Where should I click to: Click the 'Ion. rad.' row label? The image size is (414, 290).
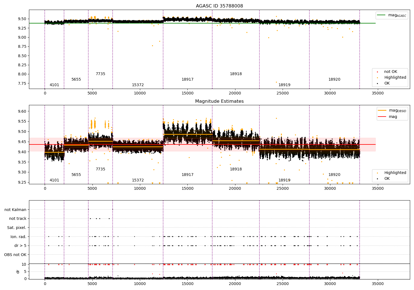pos(18,237)
